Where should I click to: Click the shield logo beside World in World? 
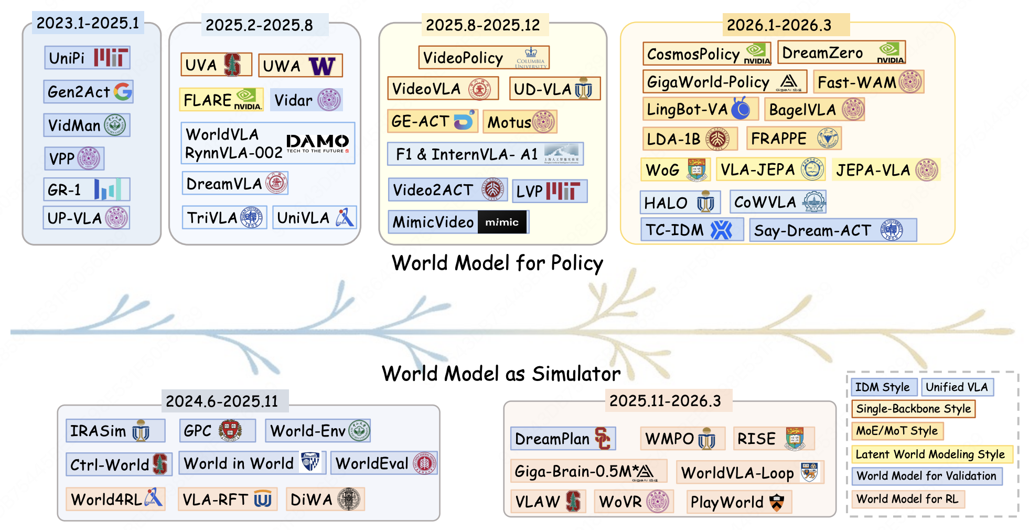point(310,462)
